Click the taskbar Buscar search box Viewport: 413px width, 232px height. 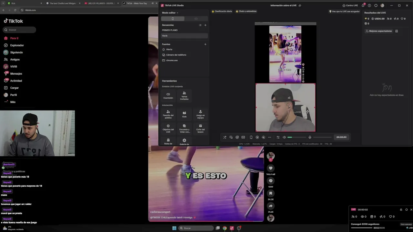tap(196, 228)
